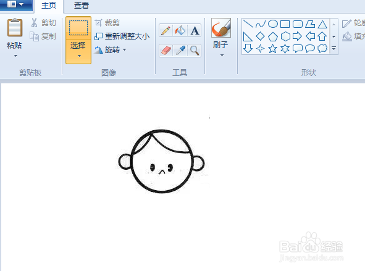The width and height of the screenshot is (365, 271).
Task: Choose the Brushes (刷子) icon
Action: tap(221, 28)
